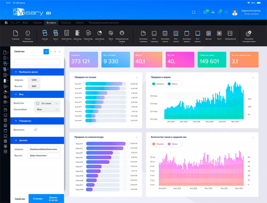Toggle Продажи legend in Количество чеков chart

point(158,144)
